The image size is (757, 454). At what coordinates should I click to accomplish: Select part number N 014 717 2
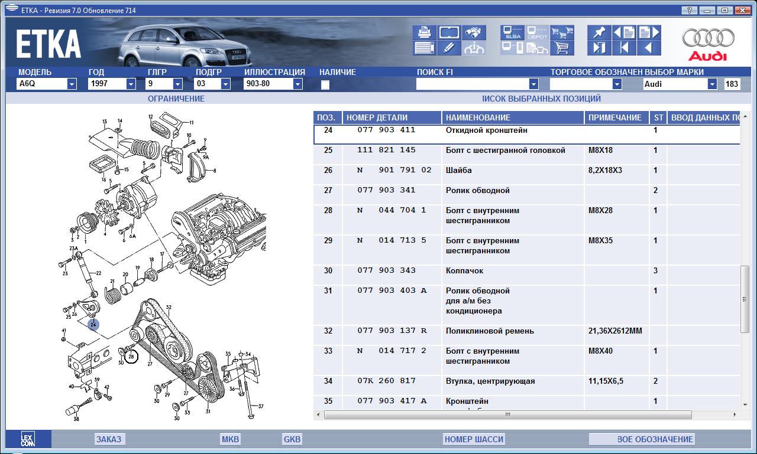coord(392,351)
